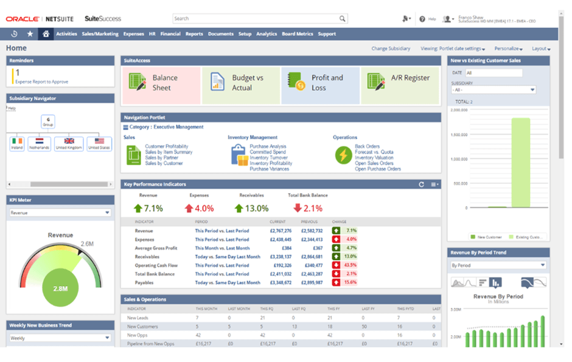Click the page vertical scrollbar thumb
Screen dimensions: 572x362
coord(561,87)
